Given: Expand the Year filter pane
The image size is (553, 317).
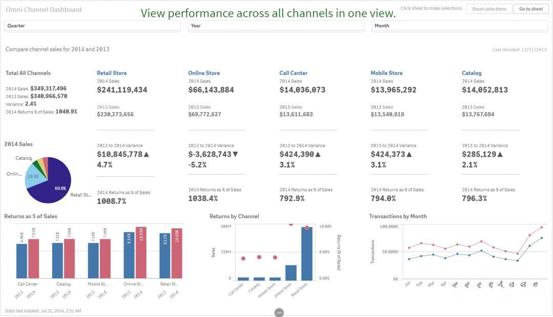Looking at the screenshot, I should pyautogui.click(x=275, y=26).
